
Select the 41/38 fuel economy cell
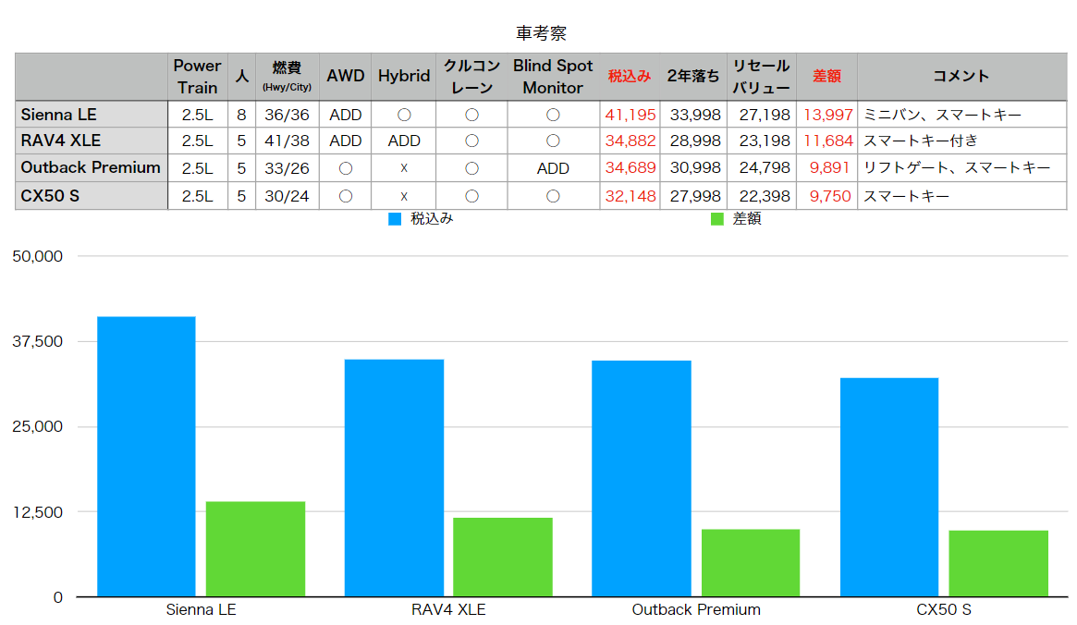click(x=287, y=141)
